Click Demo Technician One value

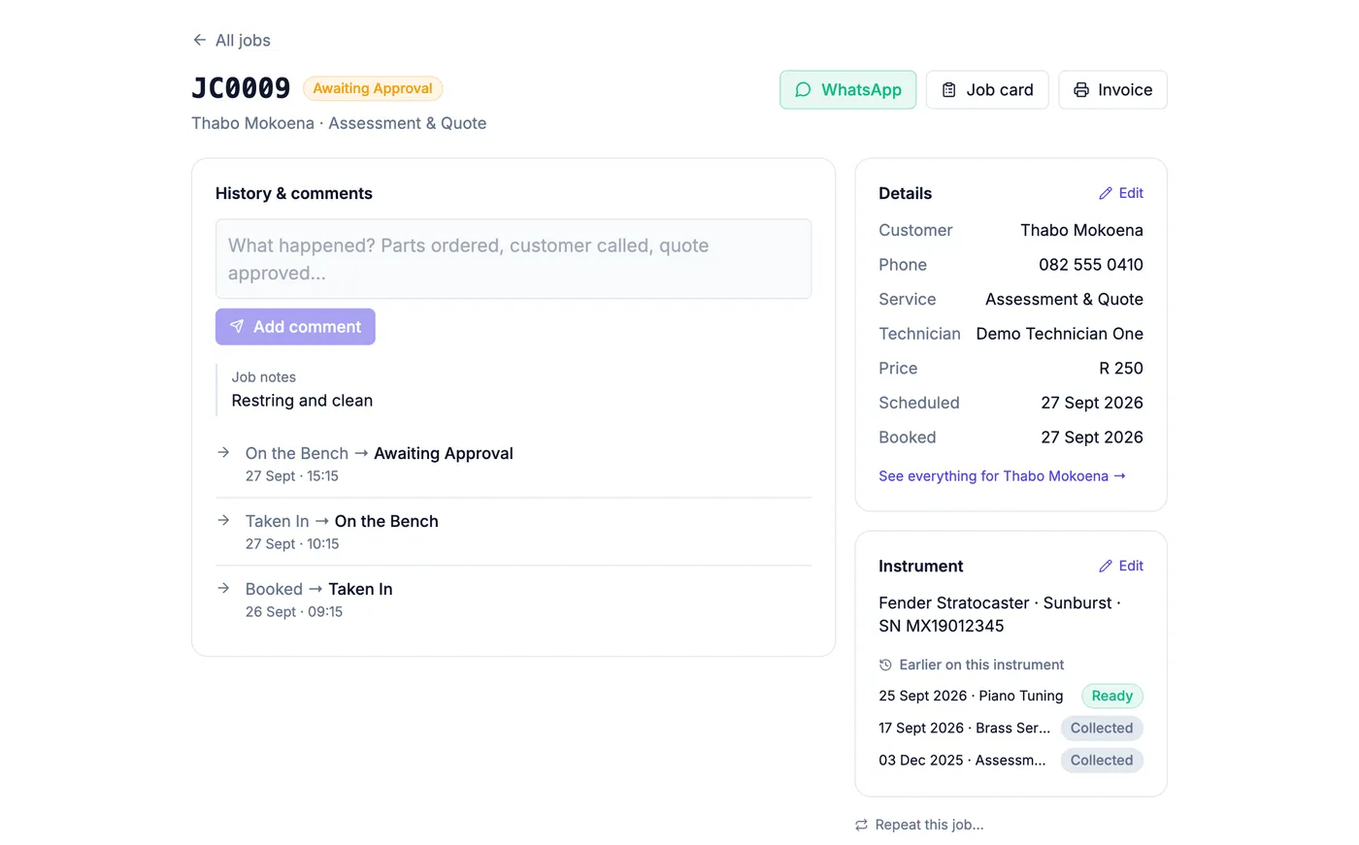pyautogui.click(x=1060, y=334)
